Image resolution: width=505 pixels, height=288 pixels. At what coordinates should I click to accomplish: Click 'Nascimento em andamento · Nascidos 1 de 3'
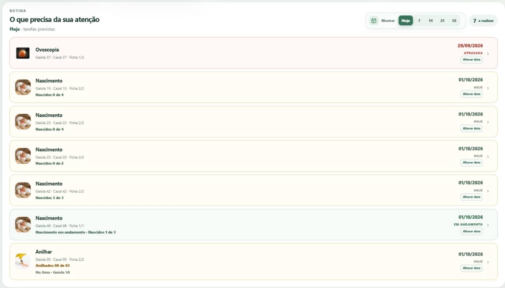(x=75, y=232)
